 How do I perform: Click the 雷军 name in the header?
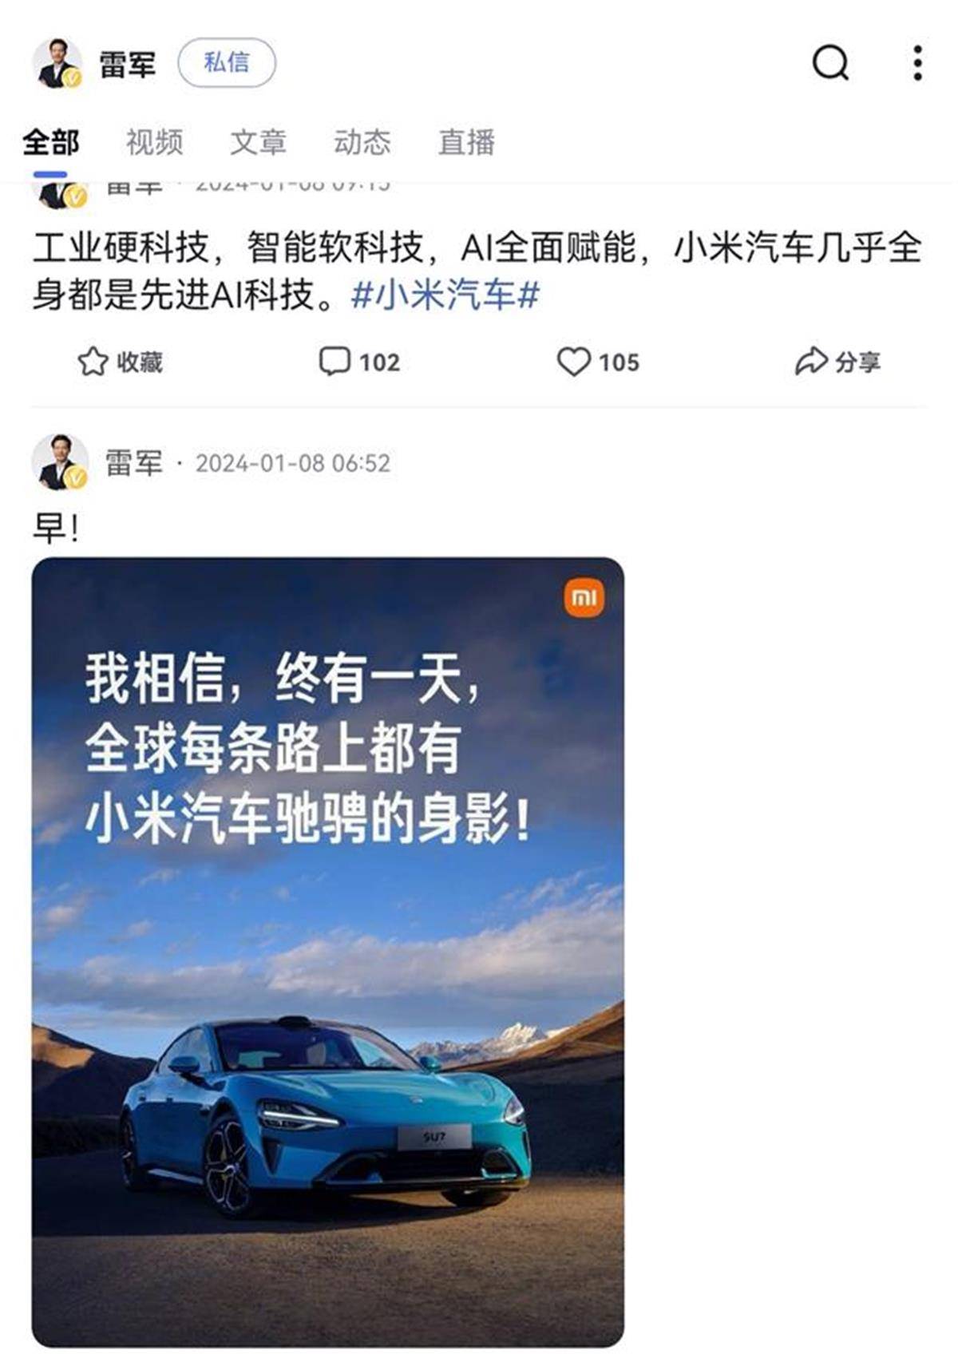point(128,64)
